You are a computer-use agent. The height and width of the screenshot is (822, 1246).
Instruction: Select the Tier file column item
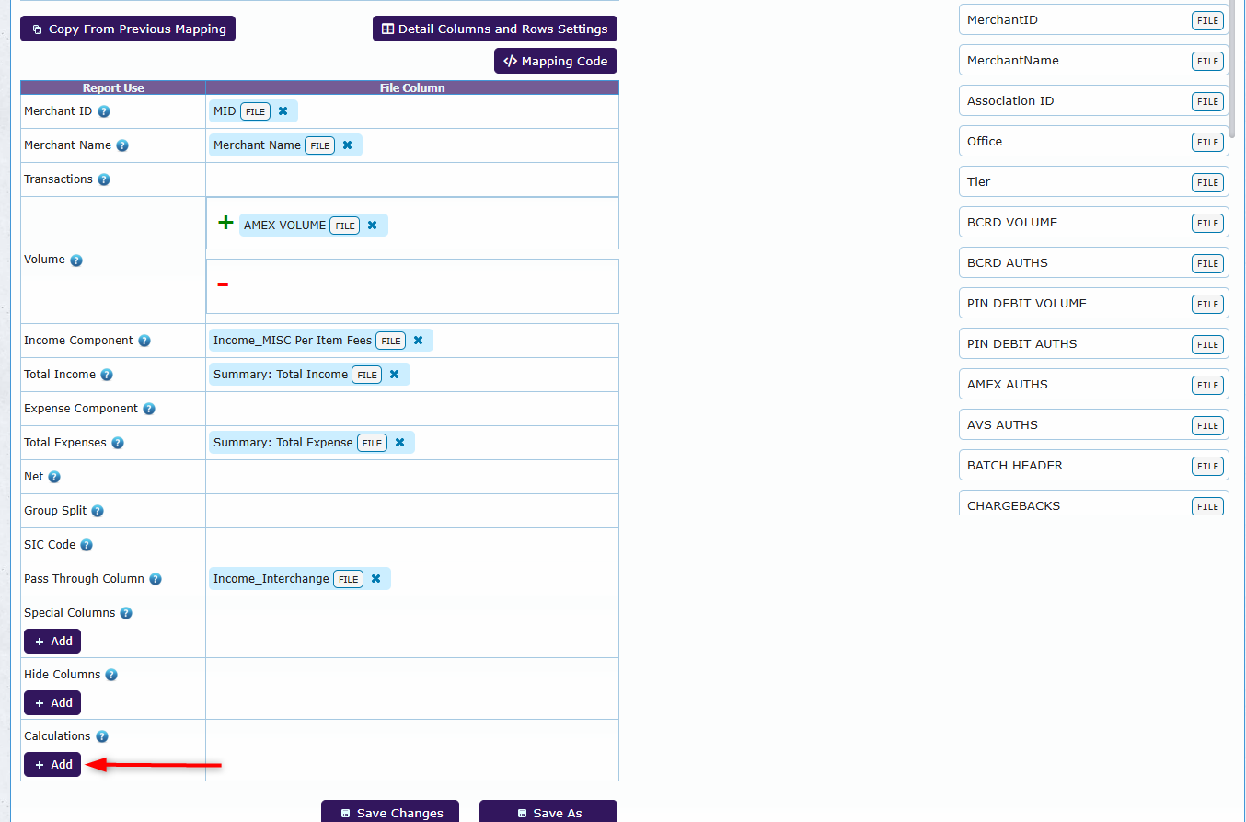1094,182
